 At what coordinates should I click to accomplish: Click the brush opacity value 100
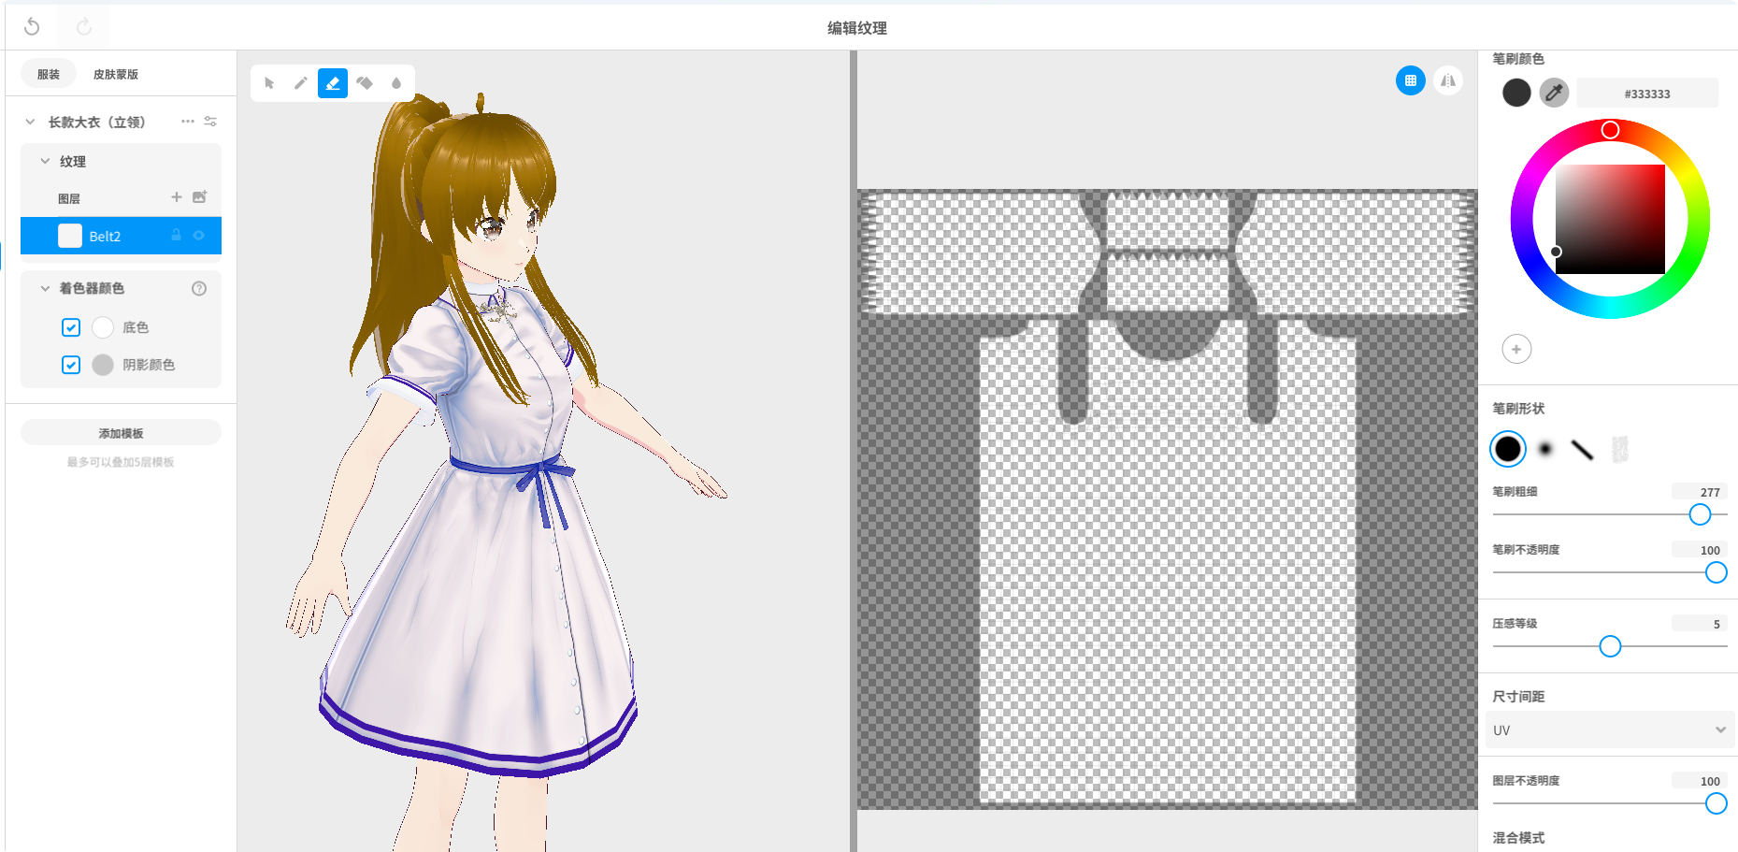point(1700,550)
